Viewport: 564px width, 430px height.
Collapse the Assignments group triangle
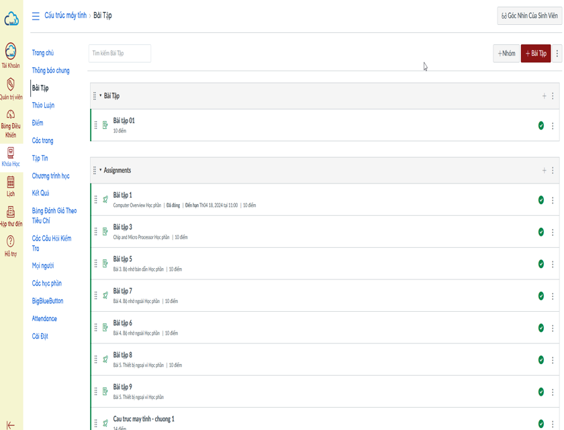(x=101, y=171)
